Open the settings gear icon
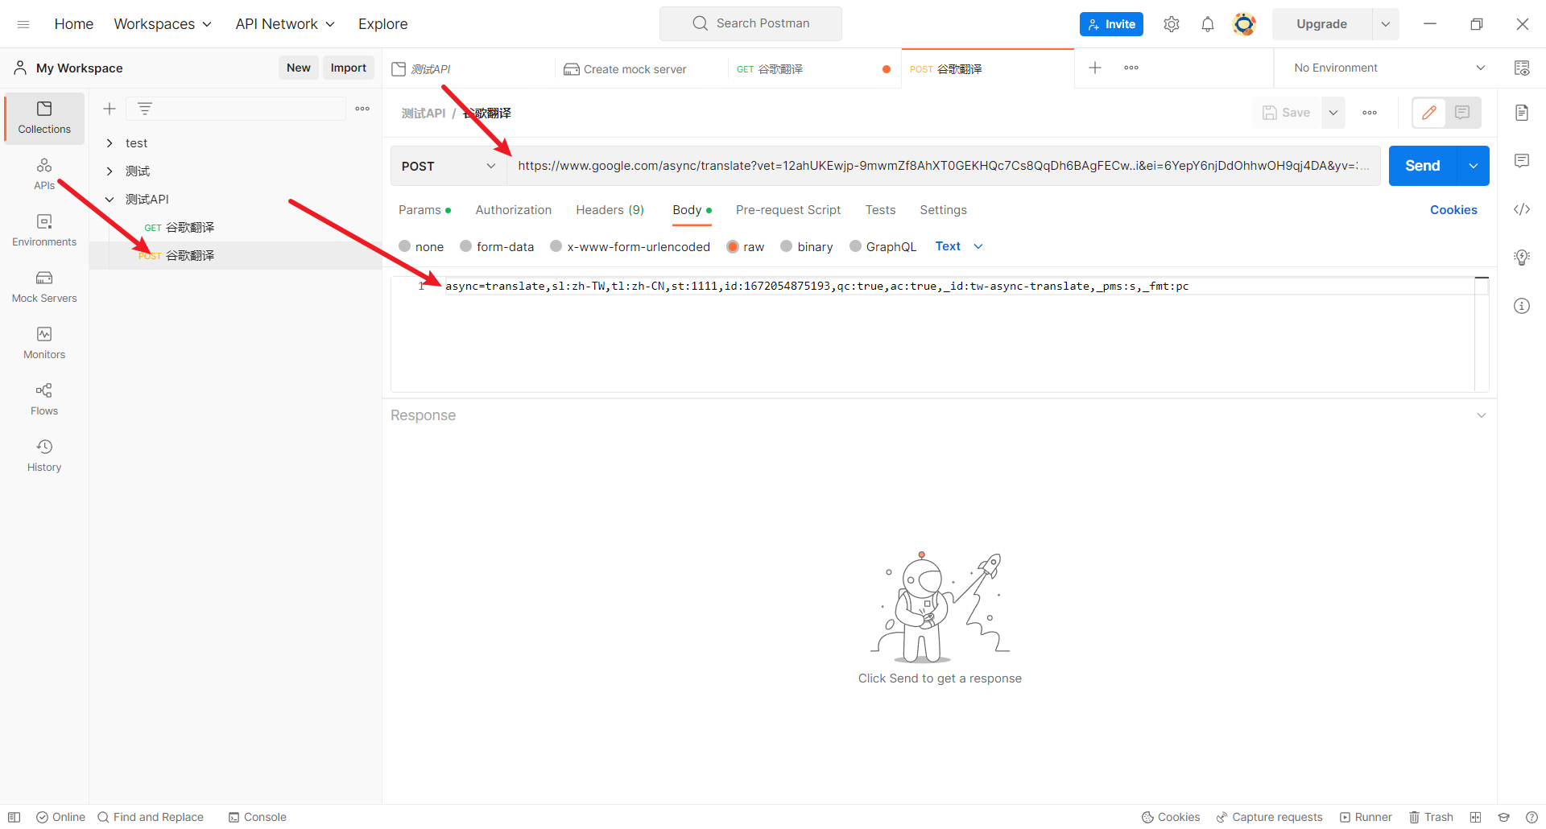The height and width of the screenshot is (829, 1546). (x=1172, y=24)
